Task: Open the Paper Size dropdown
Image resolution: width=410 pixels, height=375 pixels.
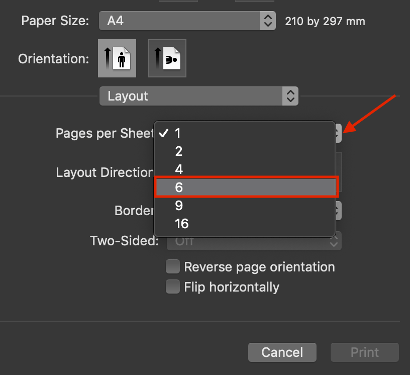Action: click(x=187, y=21)
